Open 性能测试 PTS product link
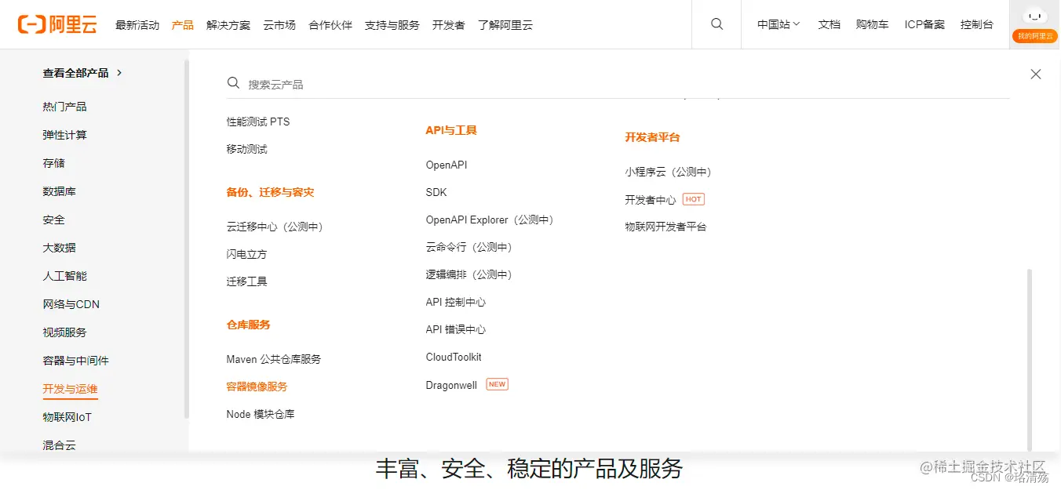Screen dimensions: 1061x490 coord(258,122)
